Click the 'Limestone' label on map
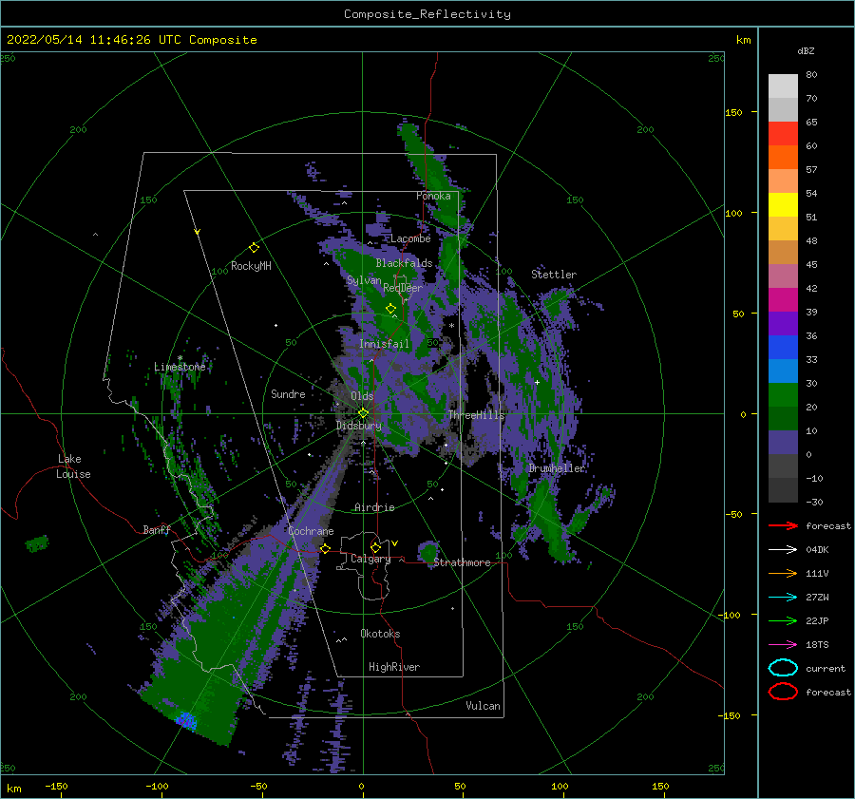Image resolution: width=855 pixels, height=799 pixels. (180, 367)
